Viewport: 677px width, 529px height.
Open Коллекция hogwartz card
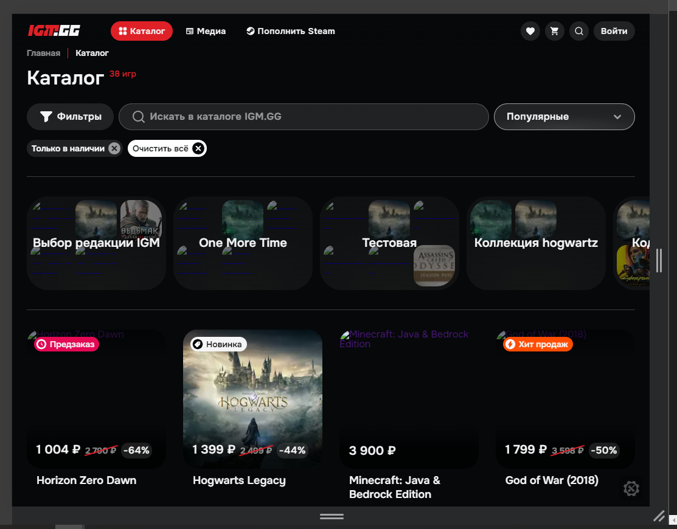536,243
